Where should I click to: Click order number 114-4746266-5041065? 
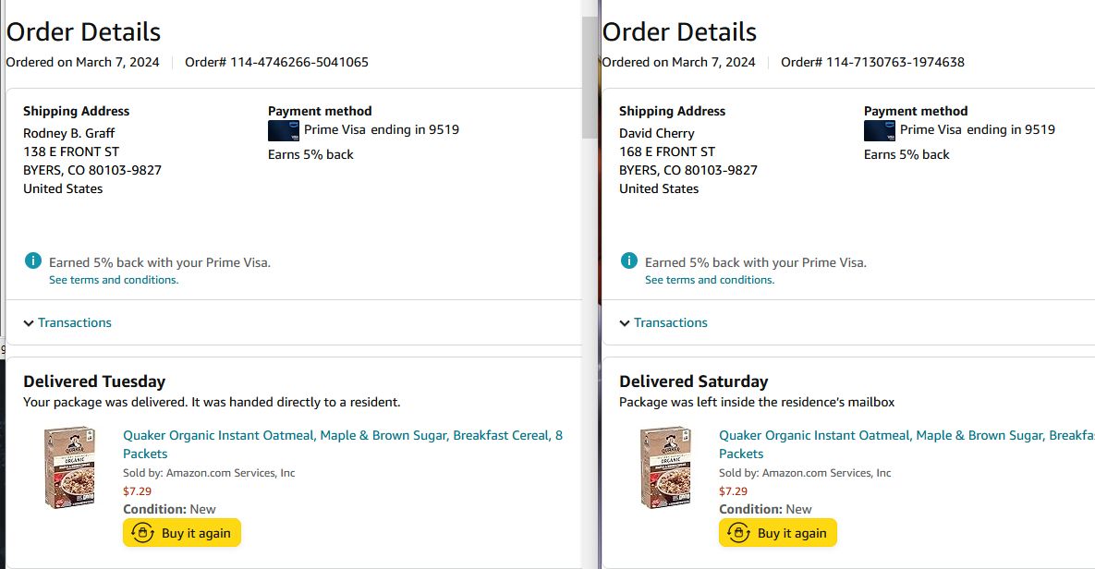click(x=276, y=63)
